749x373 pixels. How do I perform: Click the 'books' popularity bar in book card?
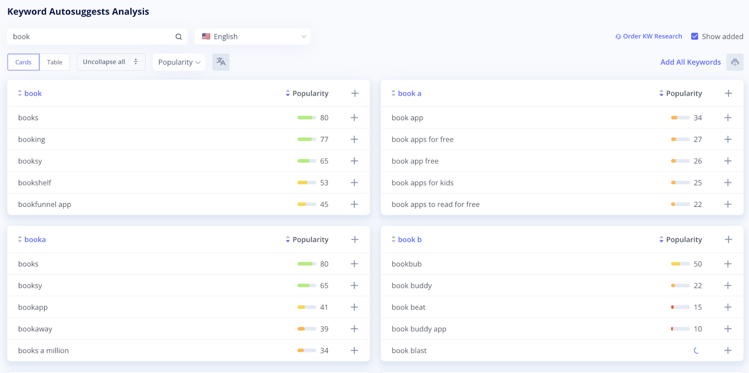307,118
